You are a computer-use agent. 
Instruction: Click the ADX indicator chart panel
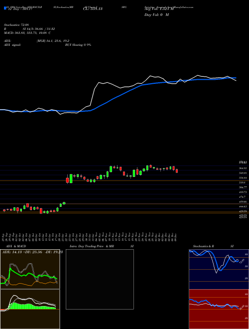click(30, 269)
